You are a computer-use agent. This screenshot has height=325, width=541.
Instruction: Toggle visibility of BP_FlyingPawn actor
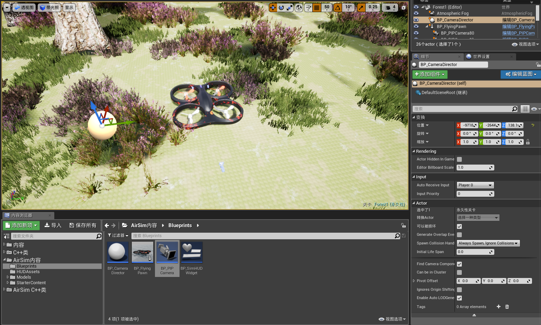coord(416,27)
